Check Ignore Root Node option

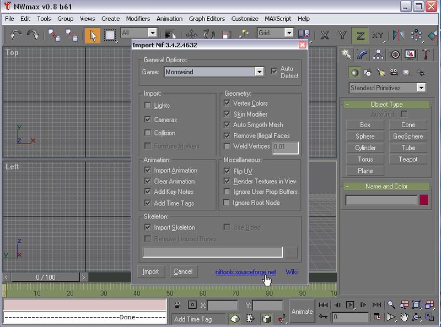coord(226,202)
